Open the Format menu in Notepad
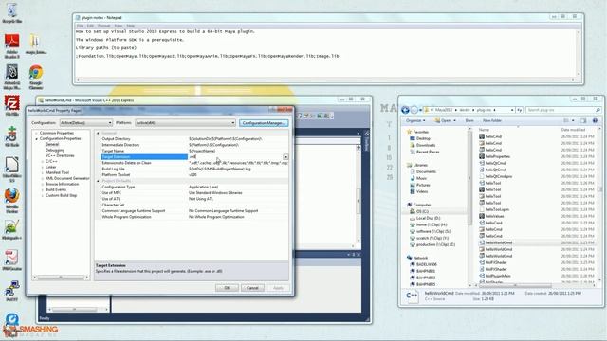This screenshot has height=341, width=607. pyautogui.click(x=103, y=26)
